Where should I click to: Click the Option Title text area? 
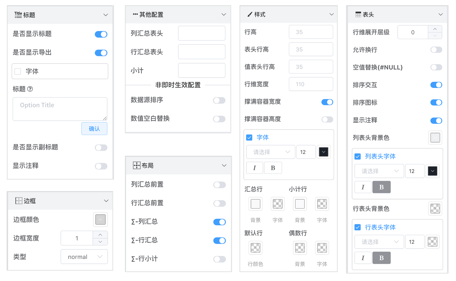coord(60,109)
